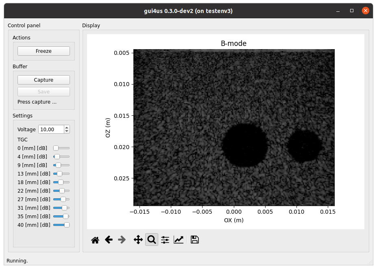
Task: Decrease voltage with the down arrow
Action: [67, 131]
